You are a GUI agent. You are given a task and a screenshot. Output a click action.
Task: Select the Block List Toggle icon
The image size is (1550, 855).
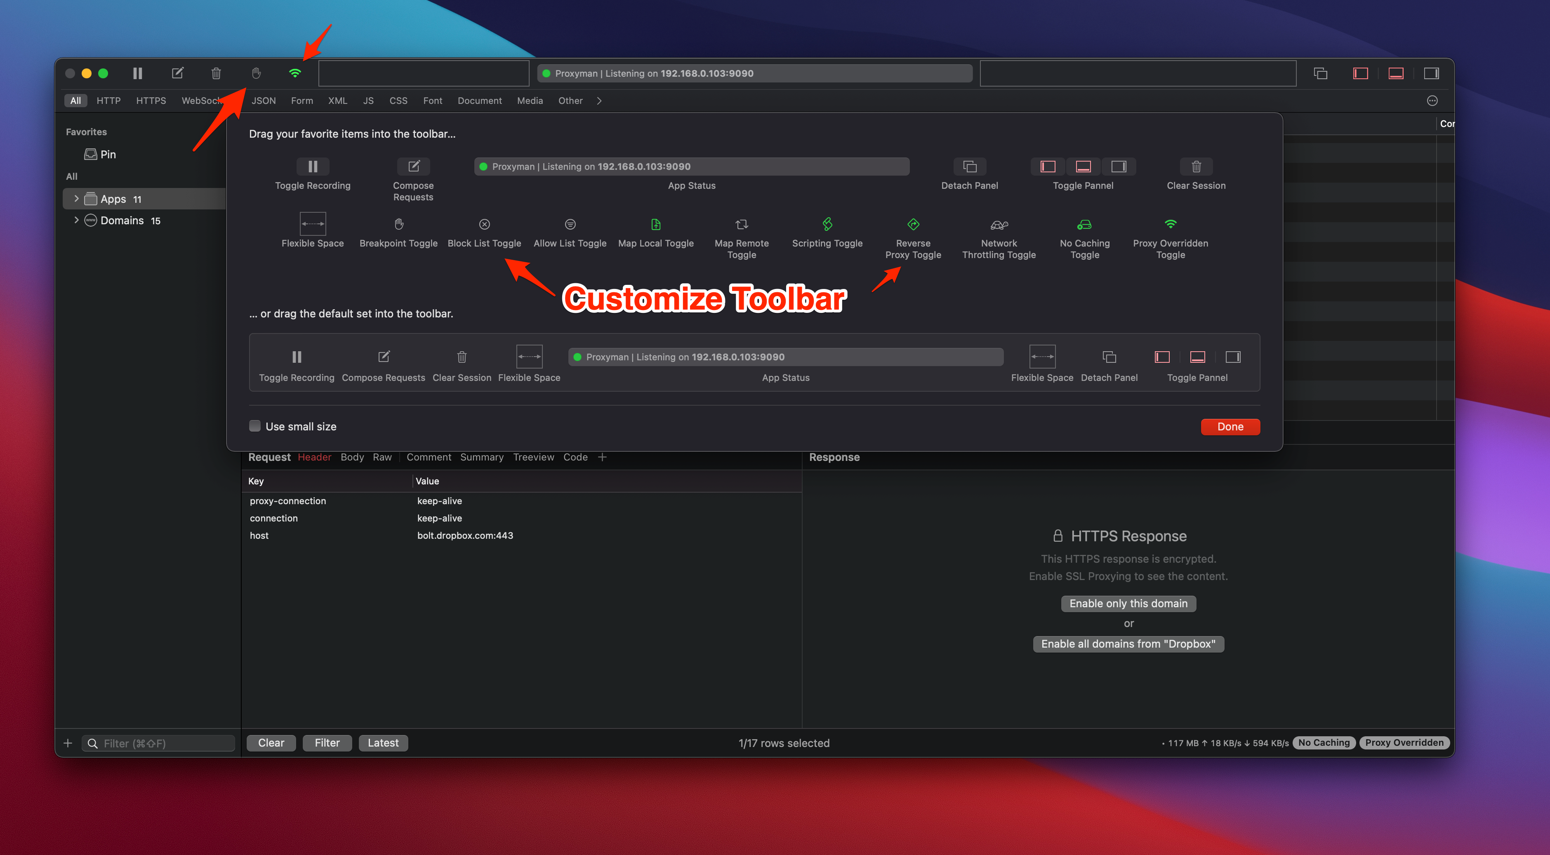click(484, 224)
